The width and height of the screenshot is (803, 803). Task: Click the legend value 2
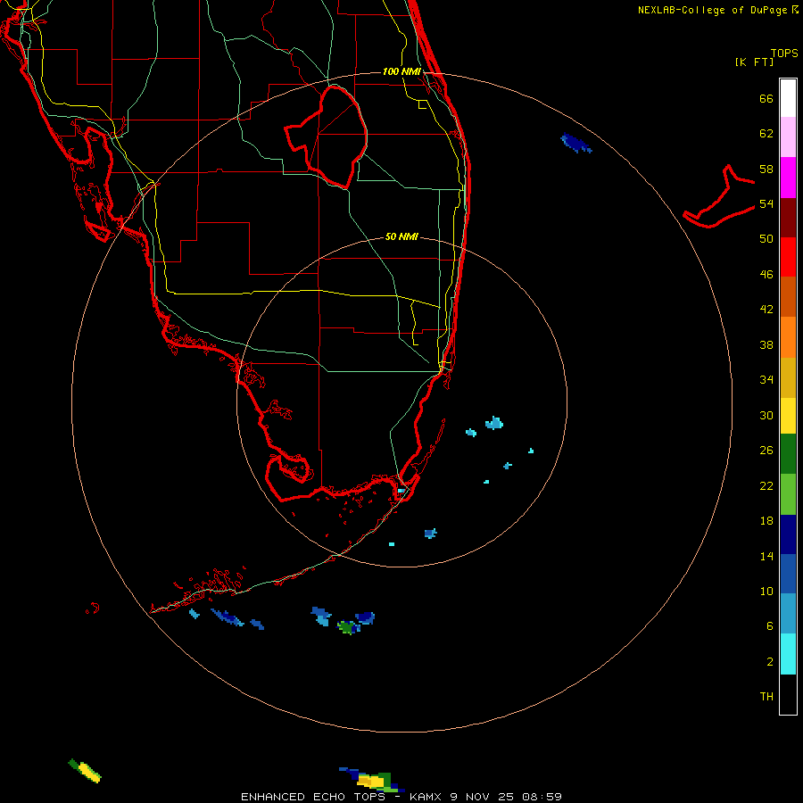(x=770, y=662)
